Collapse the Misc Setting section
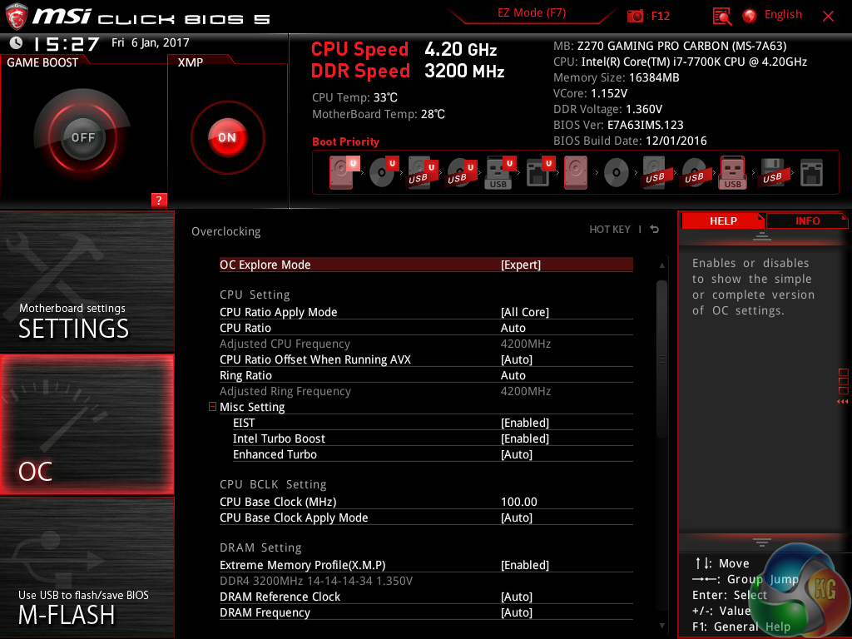This screenshot has width=852, height=639. 213,407
